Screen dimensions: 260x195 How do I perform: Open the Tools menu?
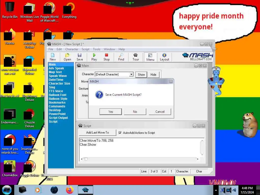96,49
